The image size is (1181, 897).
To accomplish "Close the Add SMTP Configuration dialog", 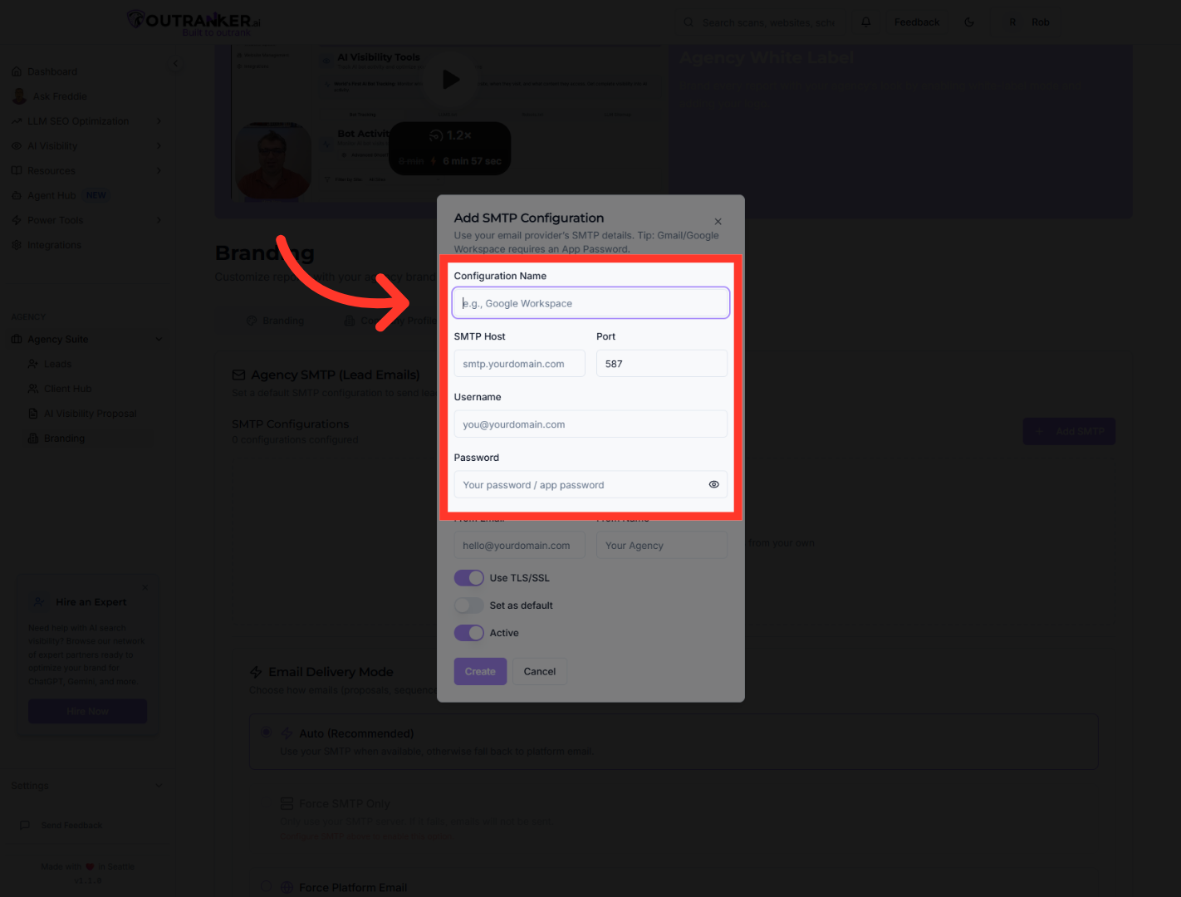I will pos(718,222).
